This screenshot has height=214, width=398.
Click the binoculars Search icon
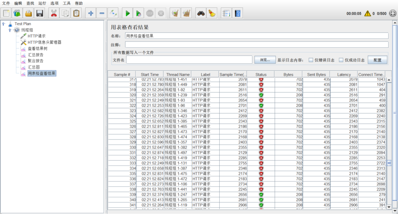(201, 13)
